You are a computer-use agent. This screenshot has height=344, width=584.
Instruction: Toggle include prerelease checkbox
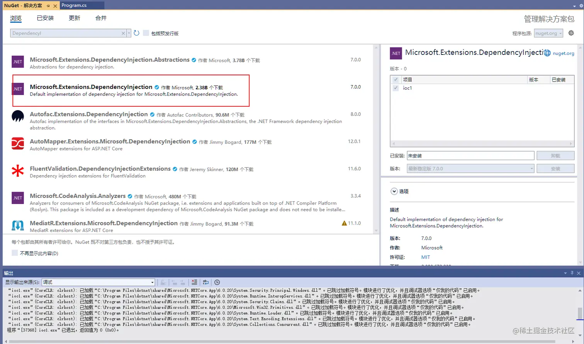click(146, 33)
